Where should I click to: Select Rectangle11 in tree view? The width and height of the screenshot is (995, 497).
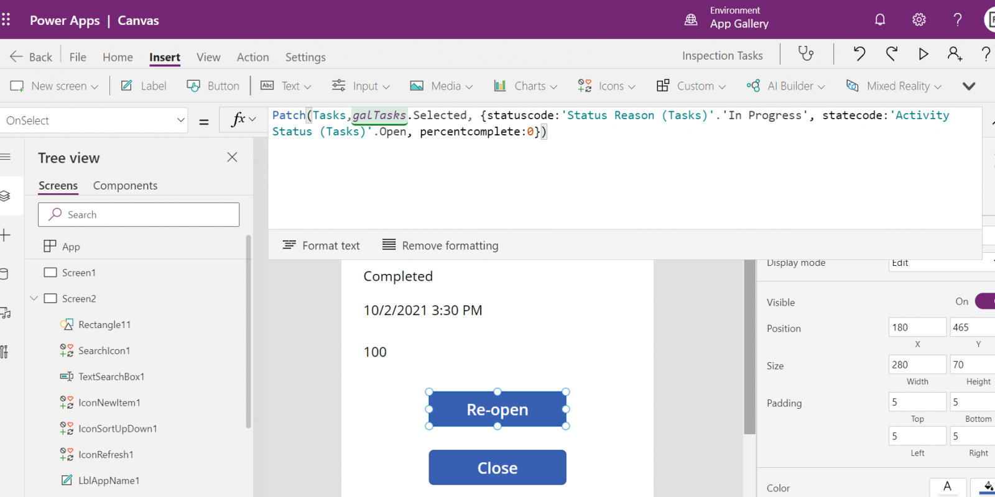tap(104, 324)
